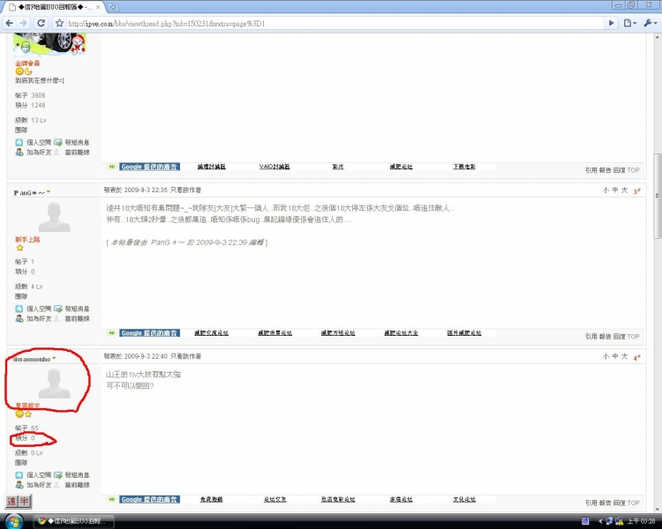This screenshot has width=662, height=529.
Task: Click 回復 under the 金牌會員 user's post
Action: (620, 170)
